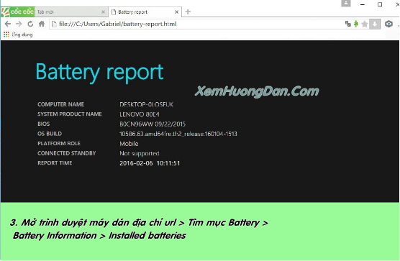Click the SYSTEM PRODUCT NAME label
This screenshot has height=261, width=400.
70,114
